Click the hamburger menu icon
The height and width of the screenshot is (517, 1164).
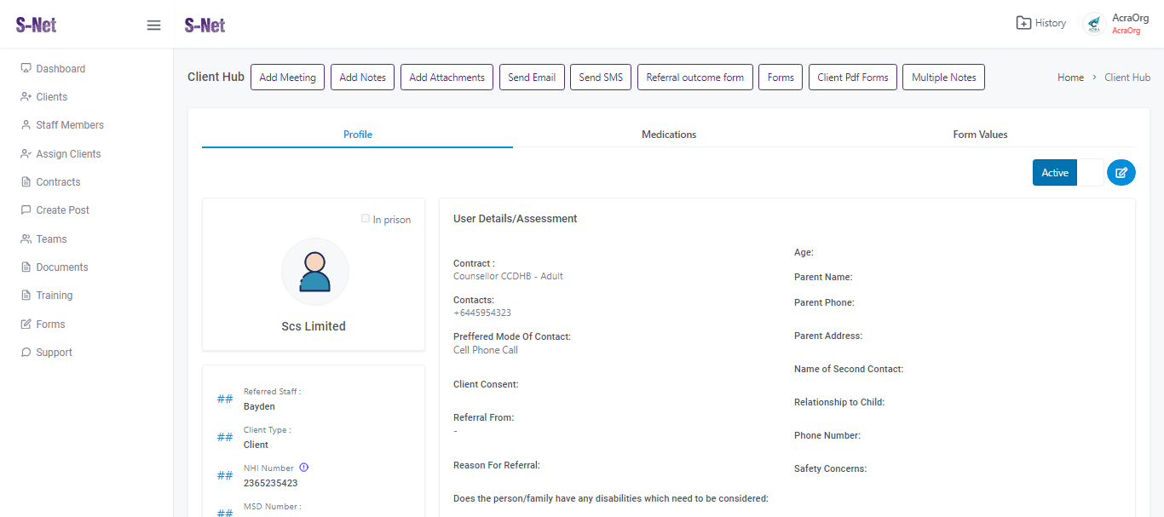pyautogui.click(x=153, y=25)
